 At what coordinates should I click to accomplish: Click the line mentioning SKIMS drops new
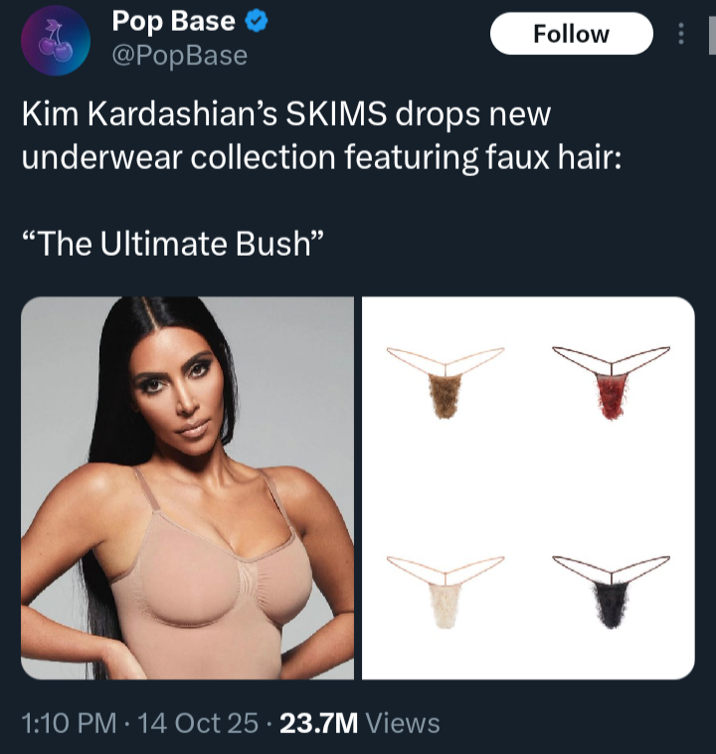(x=286, y=114)
